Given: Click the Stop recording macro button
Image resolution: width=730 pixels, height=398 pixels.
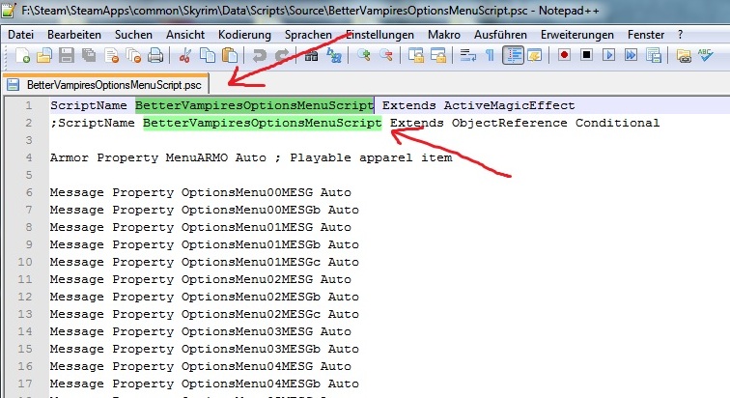Looking at the screenshot, I should click(587, 56).
